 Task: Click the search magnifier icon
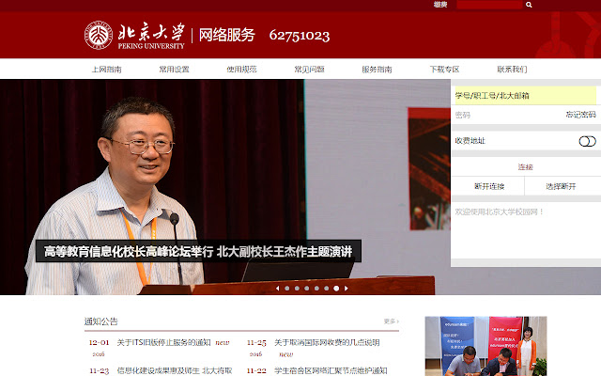529,5
